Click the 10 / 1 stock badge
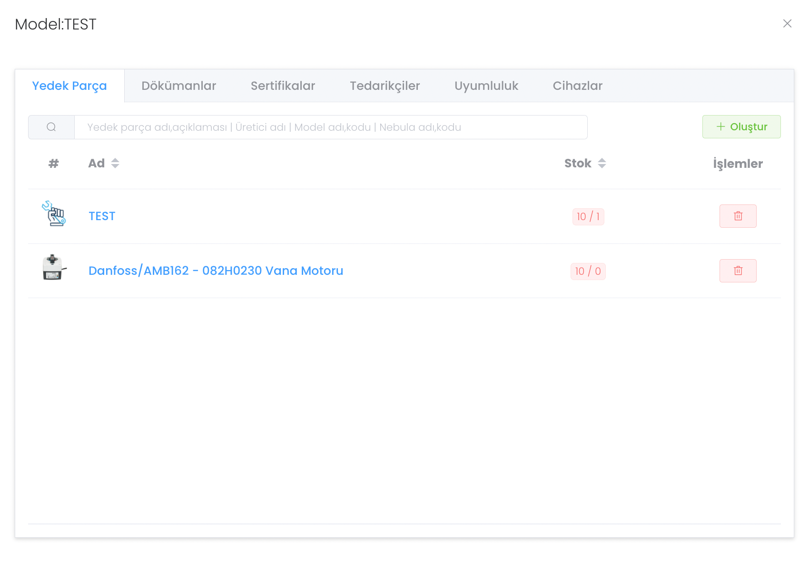Screen dimensions: 809x562 point(588,217)
